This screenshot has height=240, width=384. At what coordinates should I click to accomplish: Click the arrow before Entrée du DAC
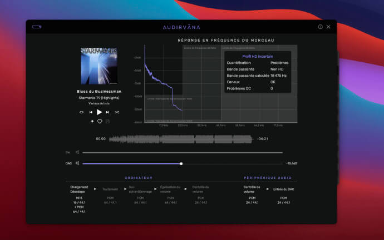tap(268, 189)
